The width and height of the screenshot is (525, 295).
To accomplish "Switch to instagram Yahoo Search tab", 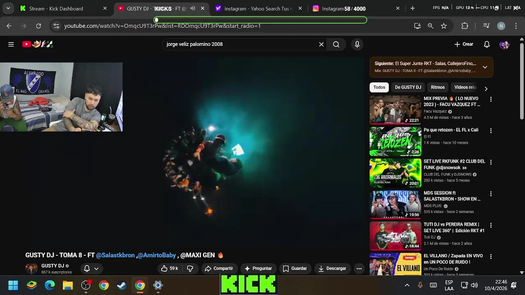I will point(259,8).
